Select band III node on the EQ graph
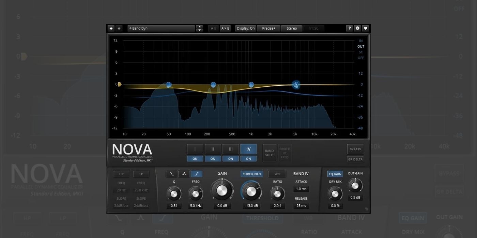 point(251,85)
